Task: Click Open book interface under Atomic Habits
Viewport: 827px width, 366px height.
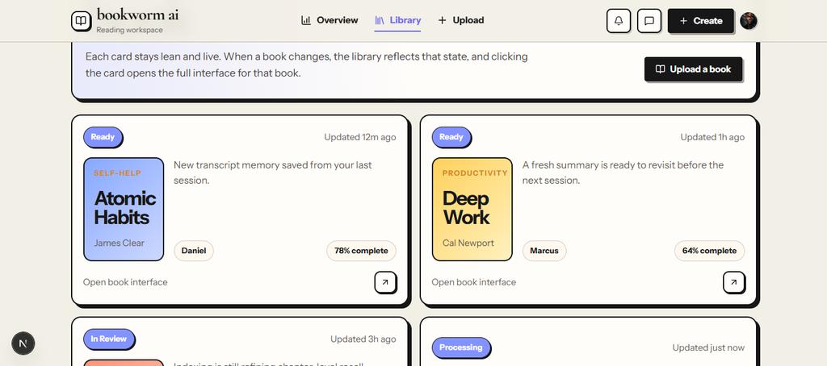Action: point(125,282)
